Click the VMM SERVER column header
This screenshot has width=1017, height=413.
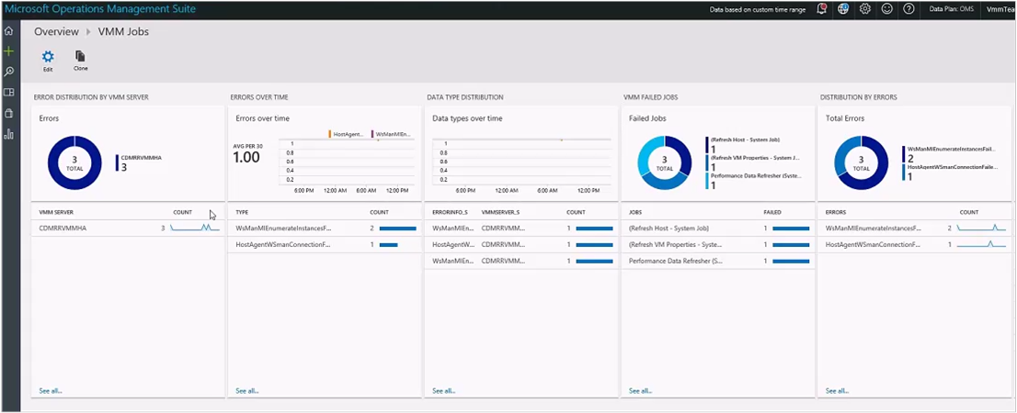tap(56, 212)
